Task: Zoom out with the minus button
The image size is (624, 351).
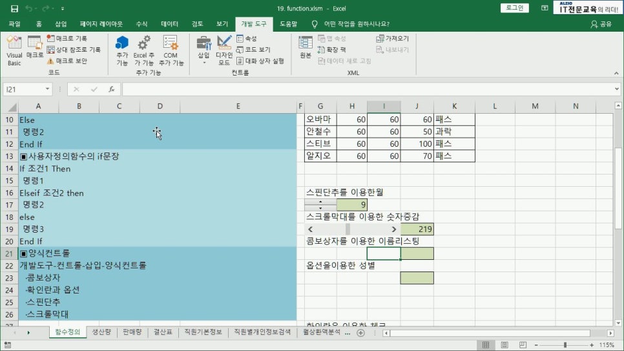Action: (536, 345)
